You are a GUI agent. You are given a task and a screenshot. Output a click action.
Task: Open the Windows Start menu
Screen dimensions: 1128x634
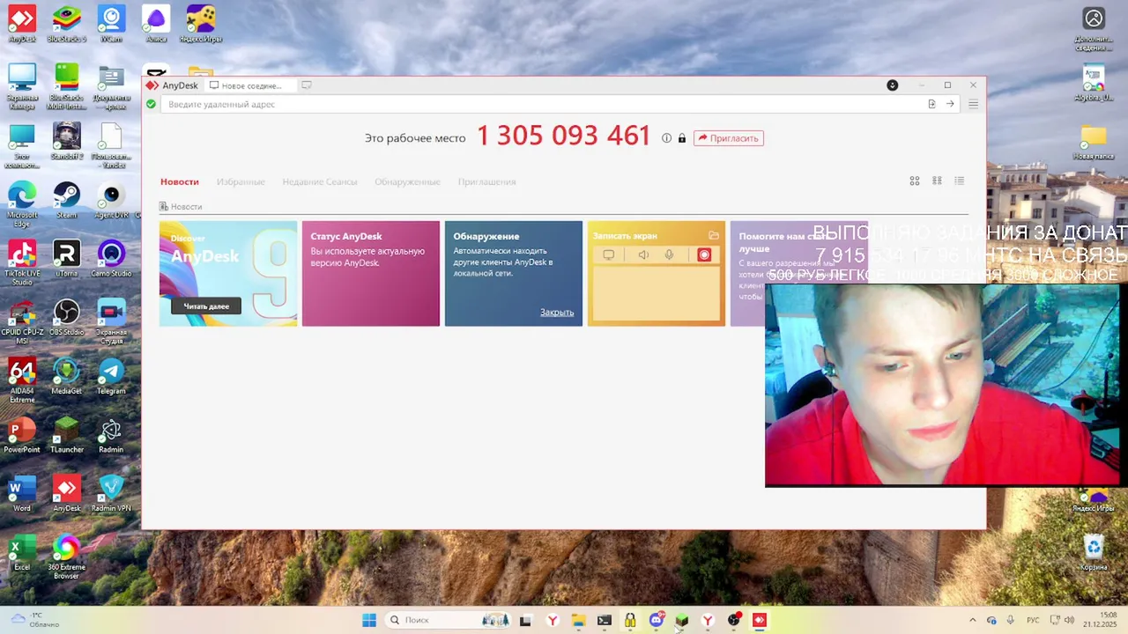click(369, 620)
